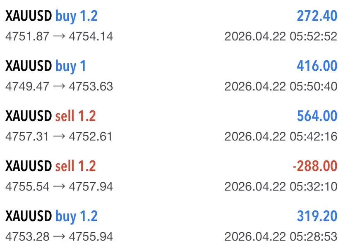Viewport: 343px width, 248px height.
Task: Select the 564.00 profit value
Action: (x=317, y=116)
